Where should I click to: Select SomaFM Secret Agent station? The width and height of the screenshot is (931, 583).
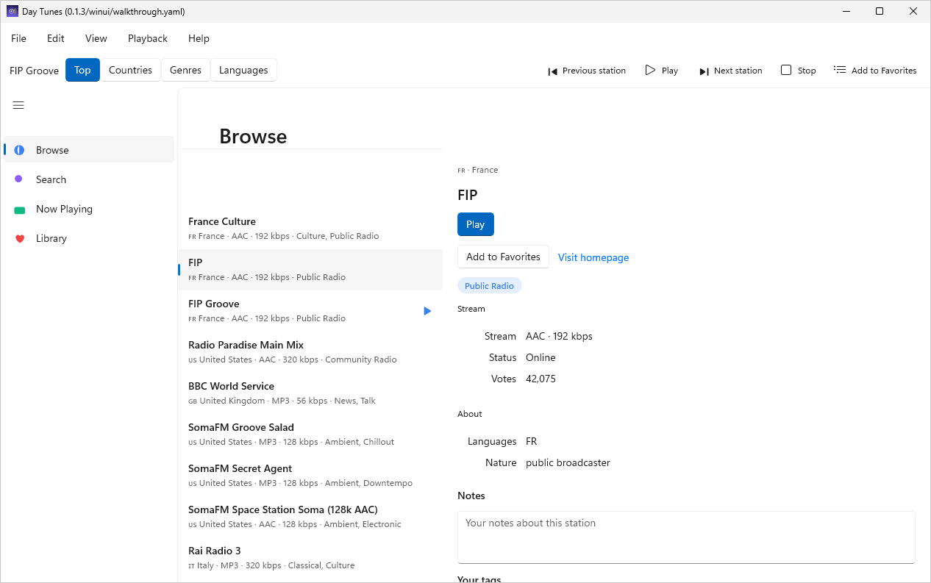(x=310, y=476)
